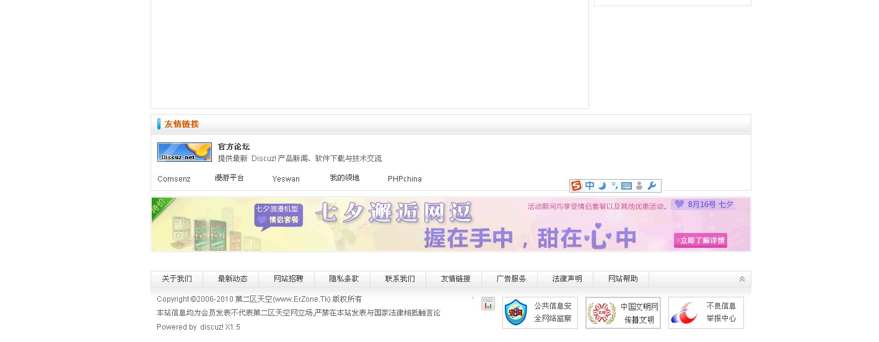Open 网站帮助 in footer navigation
Screen dimensions: 879x342
point(623,279)
